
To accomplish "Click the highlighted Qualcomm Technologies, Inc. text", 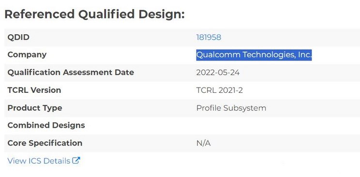I will [254, 55].
